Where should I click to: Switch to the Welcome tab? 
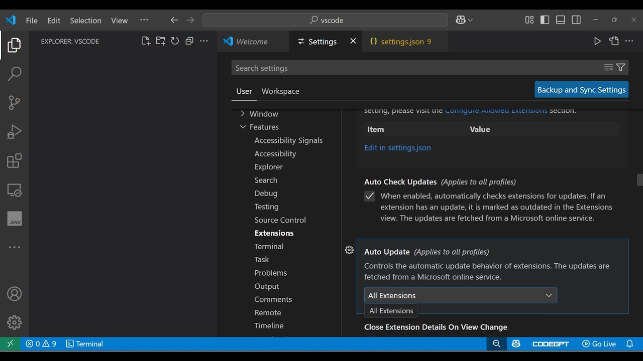(x=252, y=42)
